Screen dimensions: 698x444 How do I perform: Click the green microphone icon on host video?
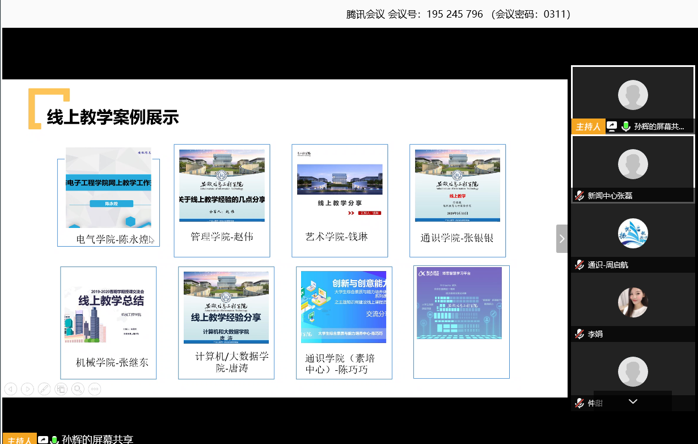[625, 126]
